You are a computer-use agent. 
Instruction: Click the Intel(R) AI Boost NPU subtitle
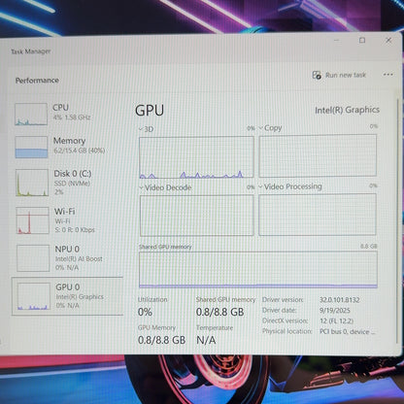point(79,259)
